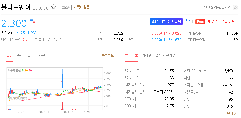Image resolution: width=241 pixels, height=118 pixels.
Task: Click the 20-day moving average legend label
Action: tap(26, 71)
